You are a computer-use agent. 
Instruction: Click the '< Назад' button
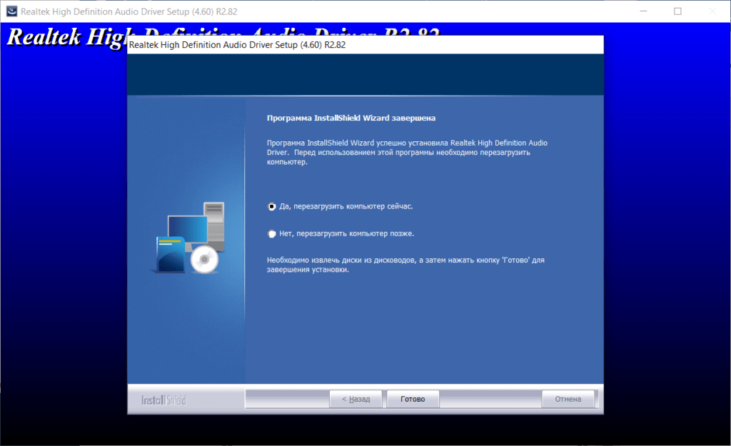pyautogui.click(x=356, y=399)
